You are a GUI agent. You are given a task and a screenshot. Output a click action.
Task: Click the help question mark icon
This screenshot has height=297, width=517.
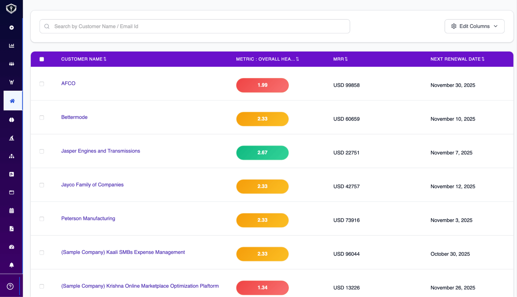pos(10,286)
